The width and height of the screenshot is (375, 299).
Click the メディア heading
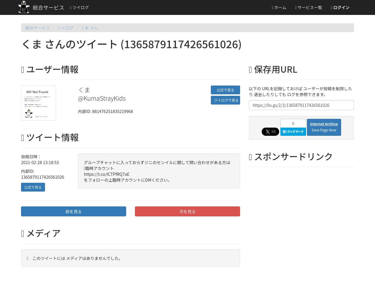pyautogui.click(x=41, y=233)
